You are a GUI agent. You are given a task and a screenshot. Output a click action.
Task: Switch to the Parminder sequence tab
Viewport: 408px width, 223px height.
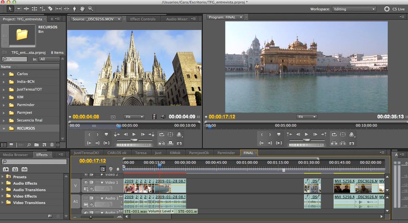[x=226, y=153]
